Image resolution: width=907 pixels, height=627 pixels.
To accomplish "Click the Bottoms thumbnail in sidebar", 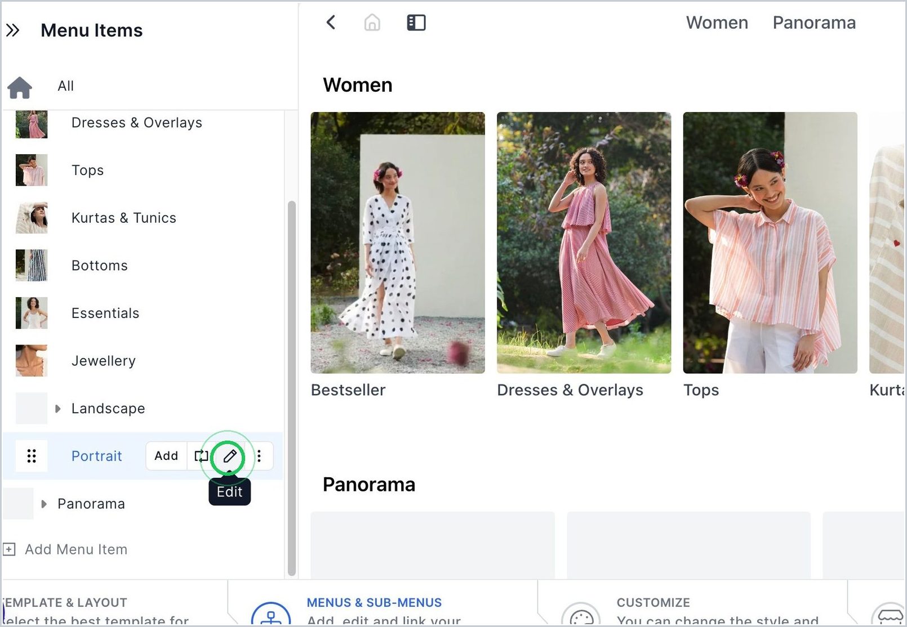I will pyautogui.click(x=32, y=266).
